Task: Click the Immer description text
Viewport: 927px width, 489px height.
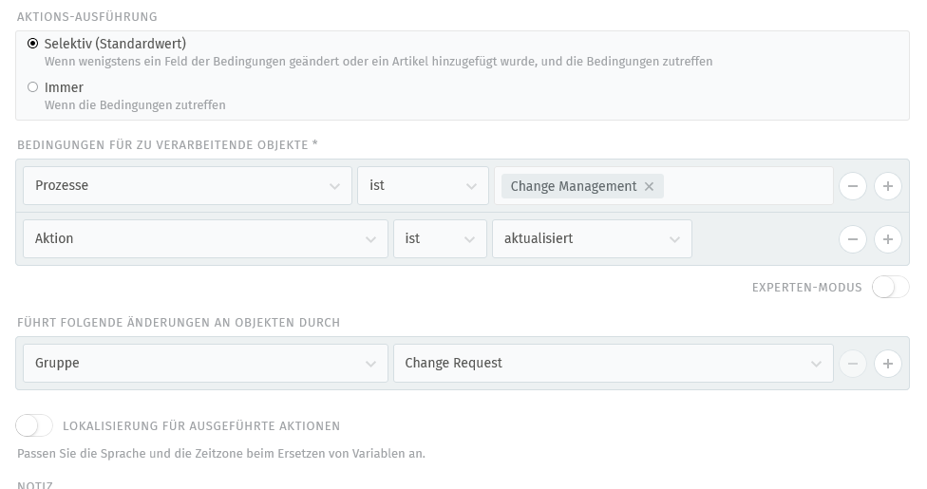Action: click(x=135, y=105)
